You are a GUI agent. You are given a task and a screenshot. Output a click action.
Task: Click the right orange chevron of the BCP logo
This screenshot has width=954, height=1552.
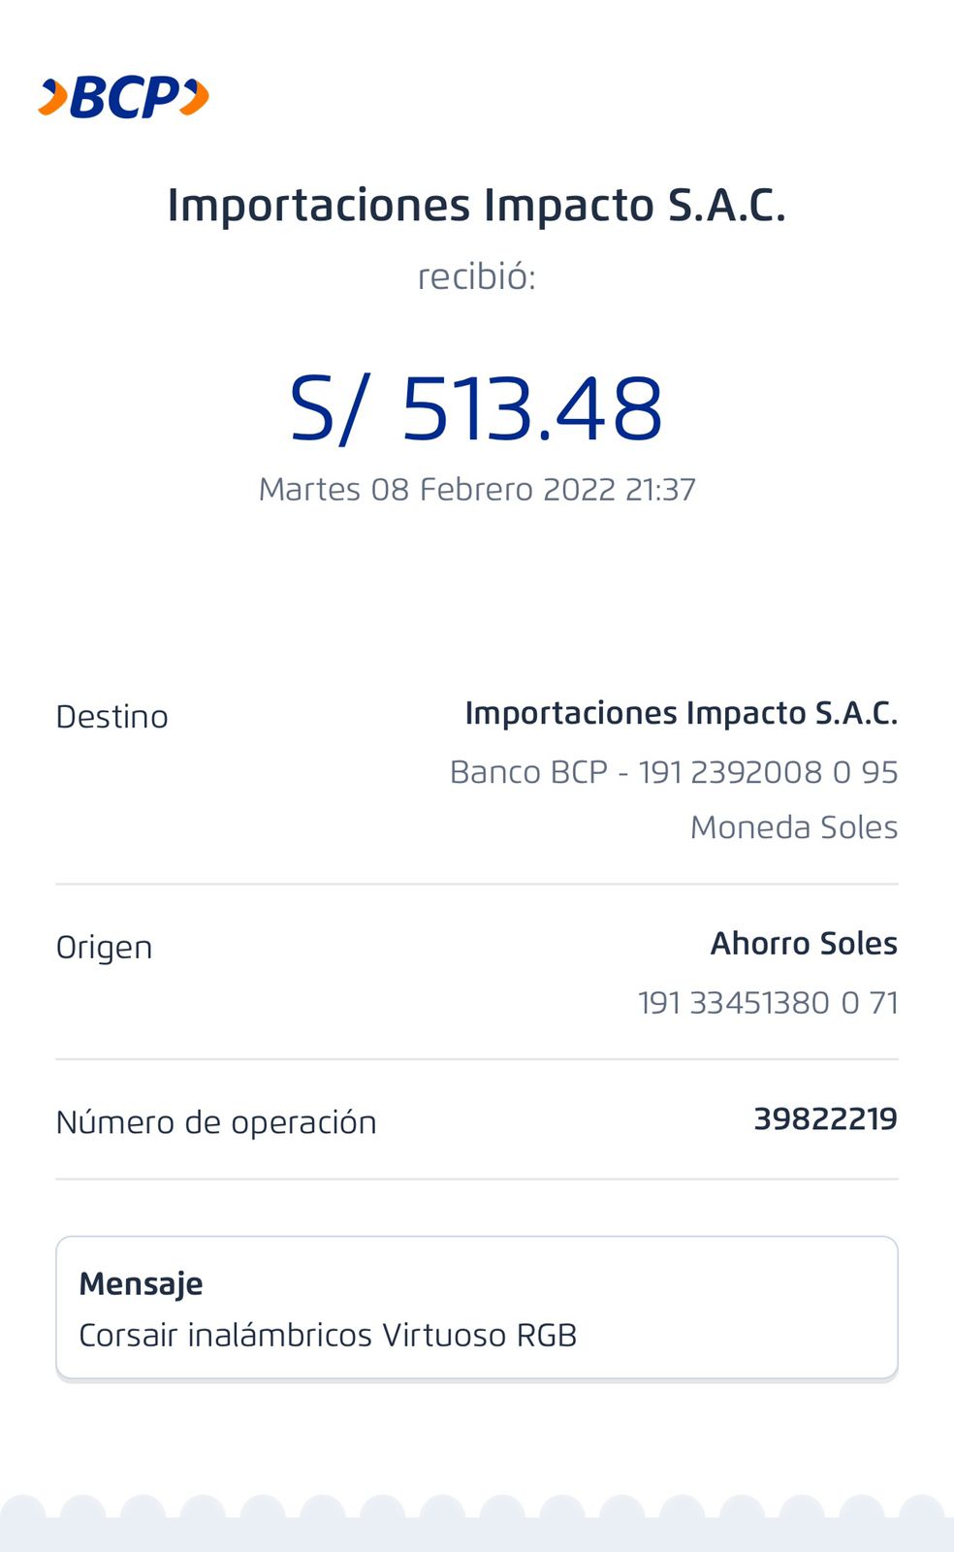coord(195,98)
